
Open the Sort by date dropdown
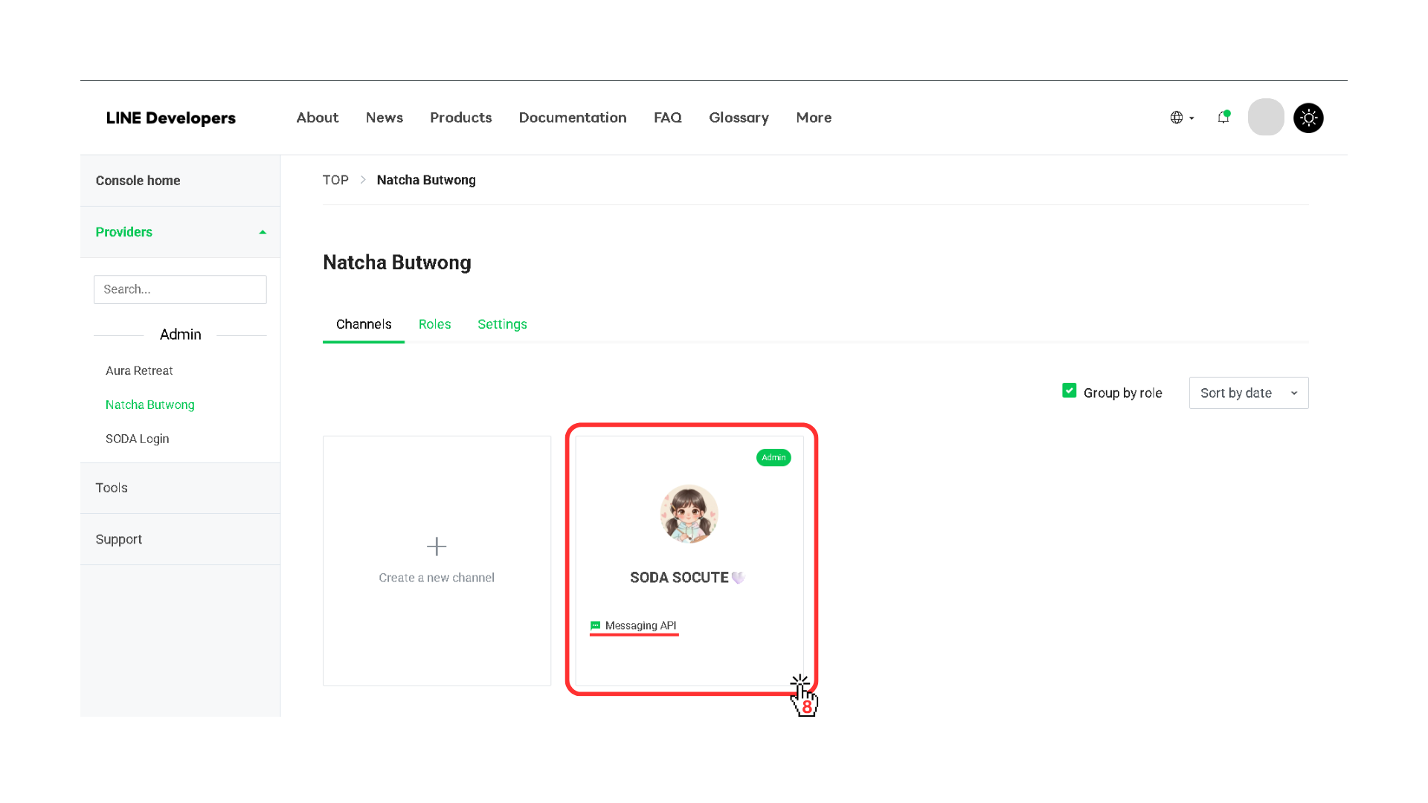tap(1249, 393)
